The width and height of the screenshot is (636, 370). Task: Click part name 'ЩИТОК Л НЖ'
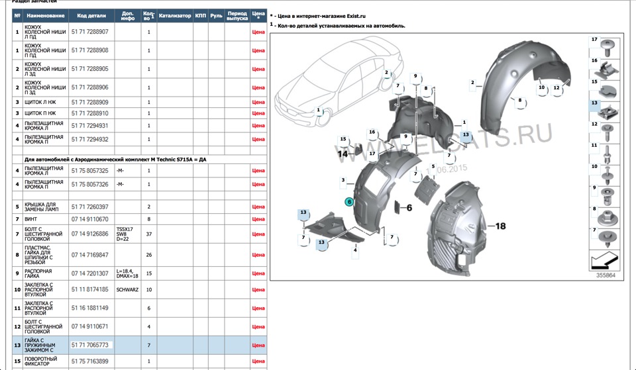tap(40, 103)
